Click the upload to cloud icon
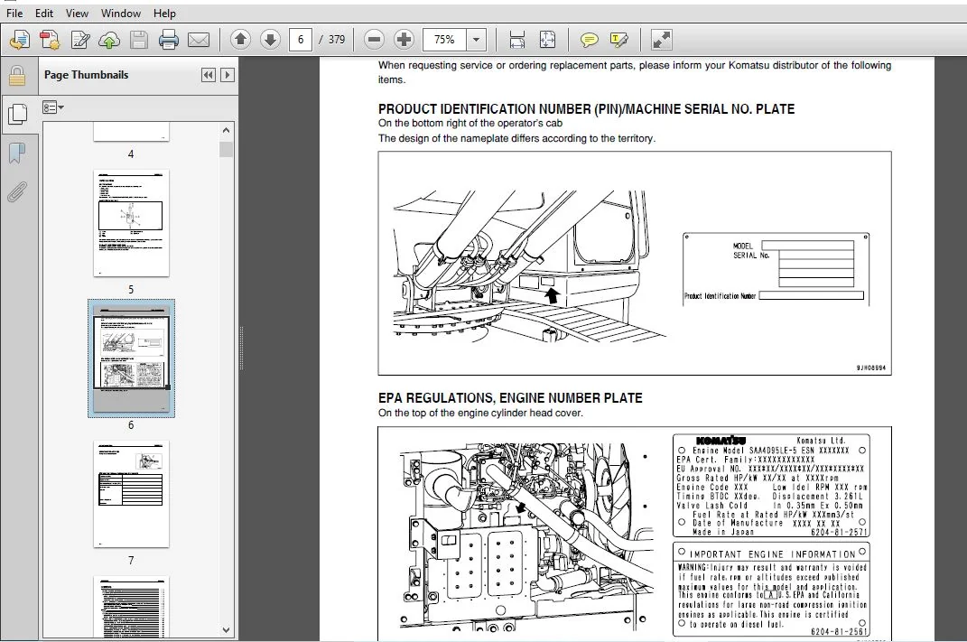Viewport: 967px width, 642px height. coord(109,40)
